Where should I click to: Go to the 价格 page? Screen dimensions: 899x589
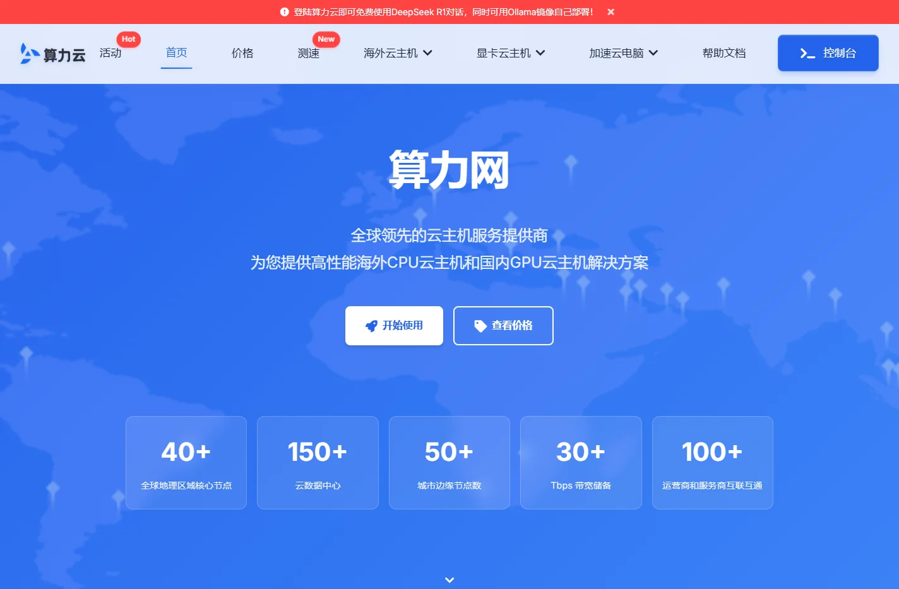point(242,53)
